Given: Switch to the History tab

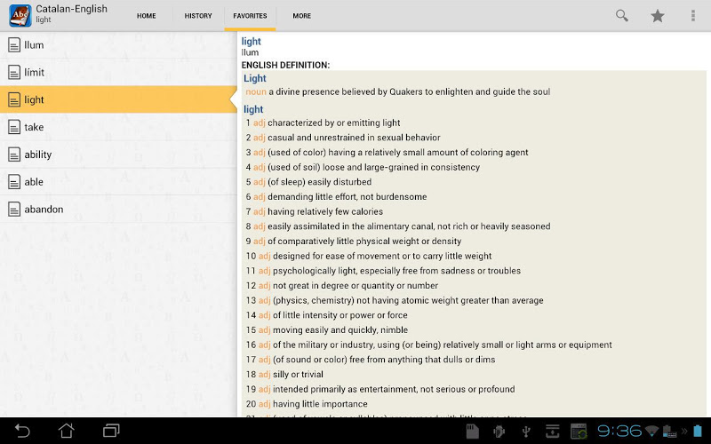Looking at the screenshot, I should pyautogui.click(x=198, y=16).
